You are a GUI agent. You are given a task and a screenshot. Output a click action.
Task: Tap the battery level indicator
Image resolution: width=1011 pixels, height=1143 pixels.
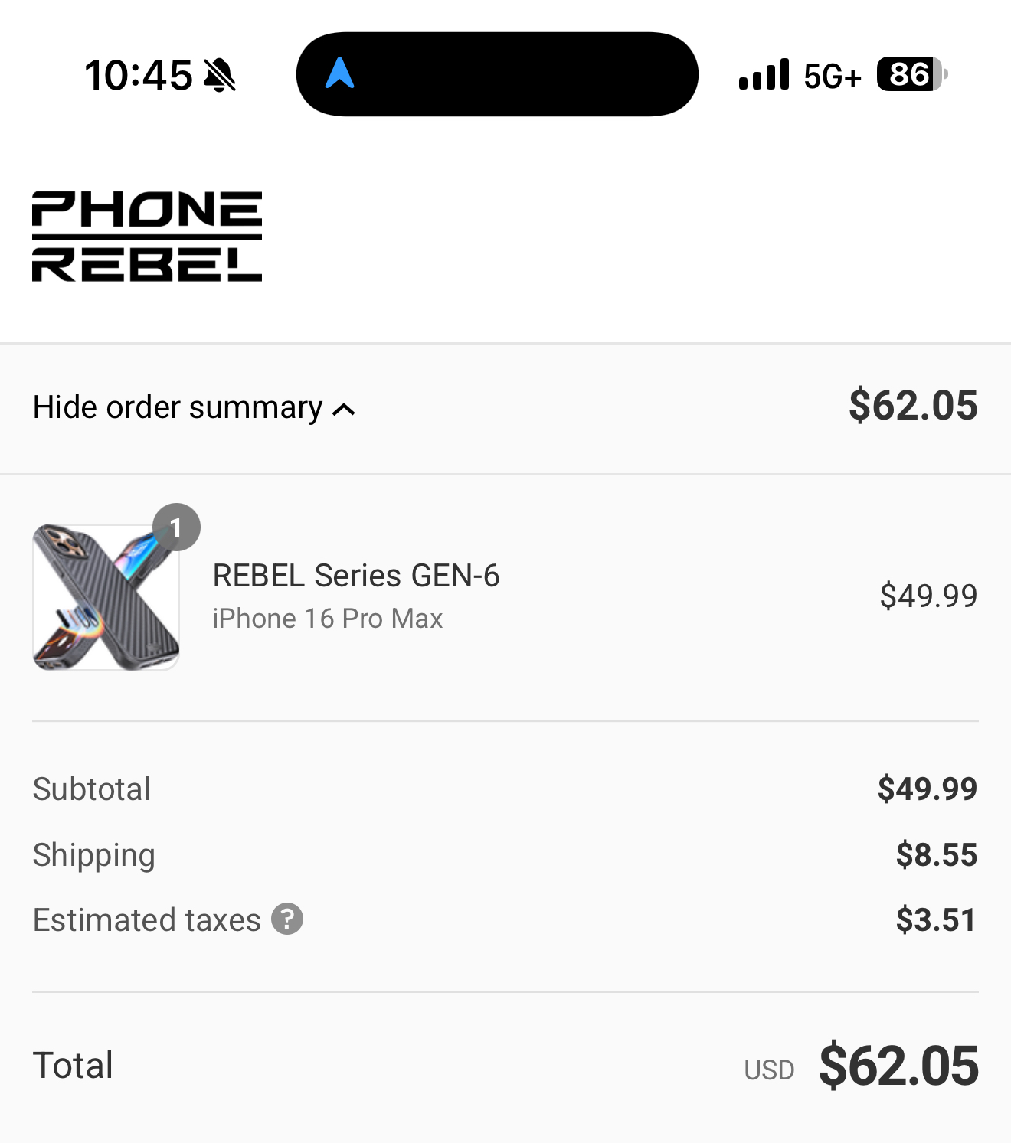pyautogui.click(x=911, y=74)
